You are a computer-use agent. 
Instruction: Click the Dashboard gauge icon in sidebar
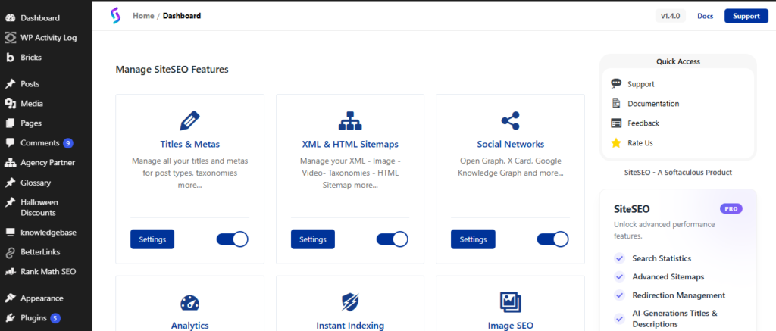tap(10, 18)
